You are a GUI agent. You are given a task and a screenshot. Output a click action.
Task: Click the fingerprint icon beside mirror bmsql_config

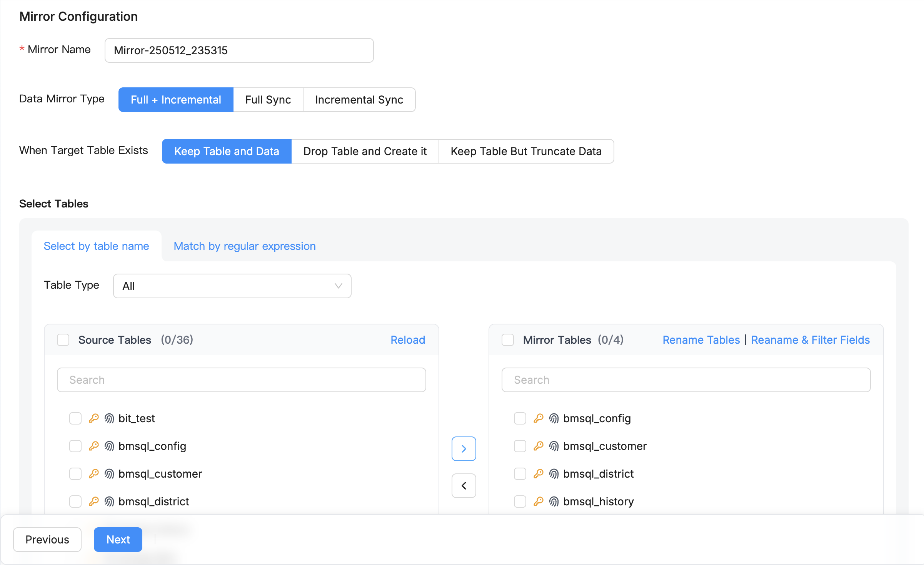tap(554, 418)
